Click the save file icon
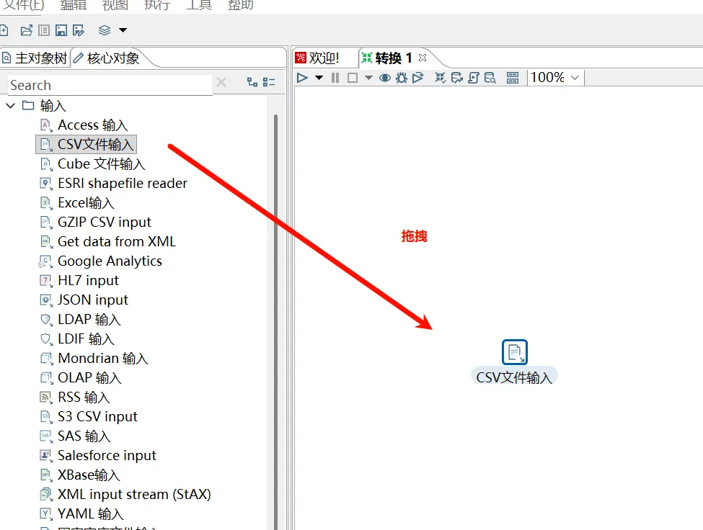703x530 pixels. pos(61,30)
